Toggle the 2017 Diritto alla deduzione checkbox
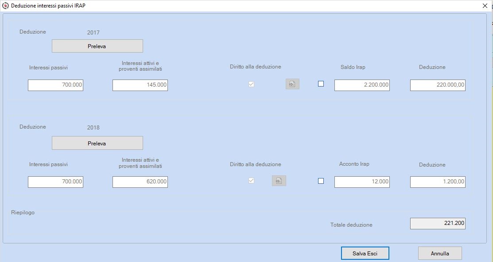Screen dimensions: 493x262 (x=251, y=84)
